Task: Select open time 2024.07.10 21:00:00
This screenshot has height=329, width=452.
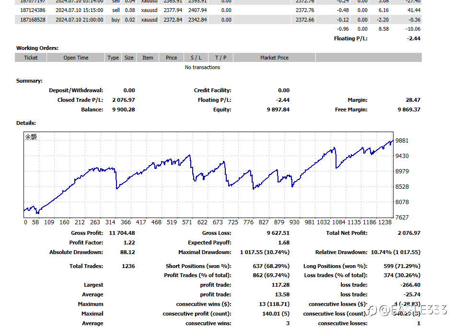Action: pyautogui.click(x=79, y=20)
